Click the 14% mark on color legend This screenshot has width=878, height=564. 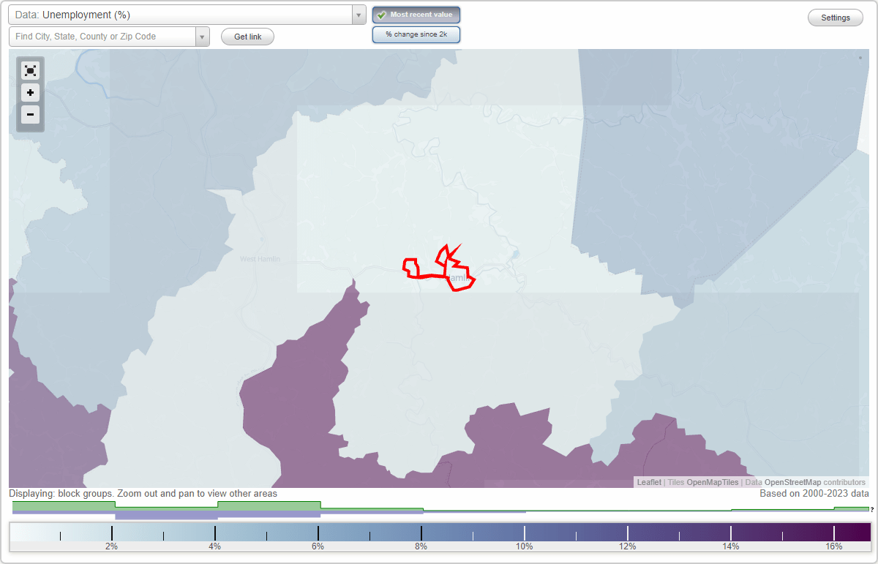(731, 546)
